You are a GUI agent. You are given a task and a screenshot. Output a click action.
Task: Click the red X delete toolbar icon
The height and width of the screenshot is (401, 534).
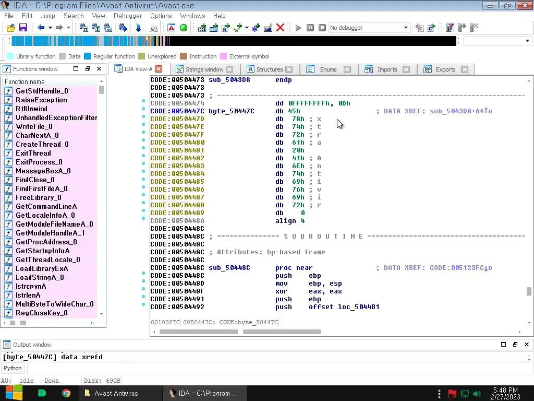pyautogui.click(x=280, y=28)
